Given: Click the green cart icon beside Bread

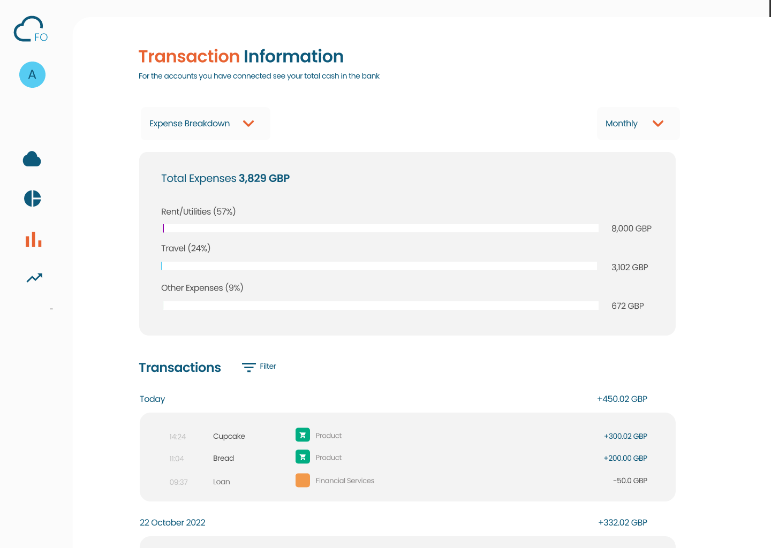Looking at the screenshot, I should click(x=303, y=456).
